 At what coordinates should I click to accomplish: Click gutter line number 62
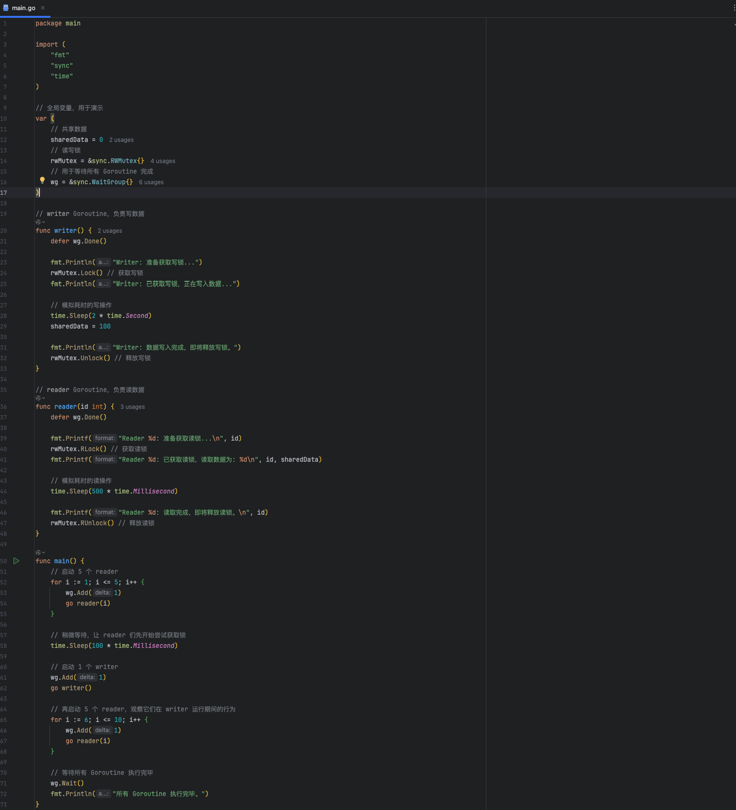3,688
